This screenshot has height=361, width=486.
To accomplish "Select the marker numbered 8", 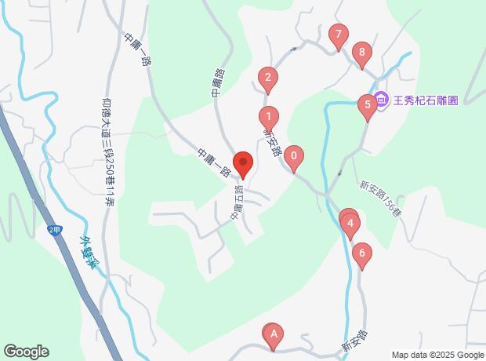I will tap(362, 55).
